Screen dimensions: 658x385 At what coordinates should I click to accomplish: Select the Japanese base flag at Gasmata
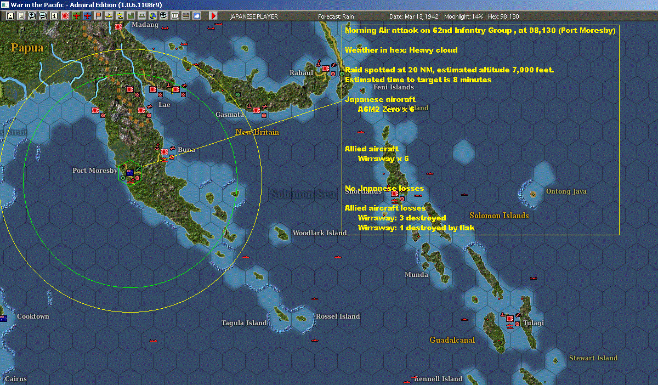point(256,109)
